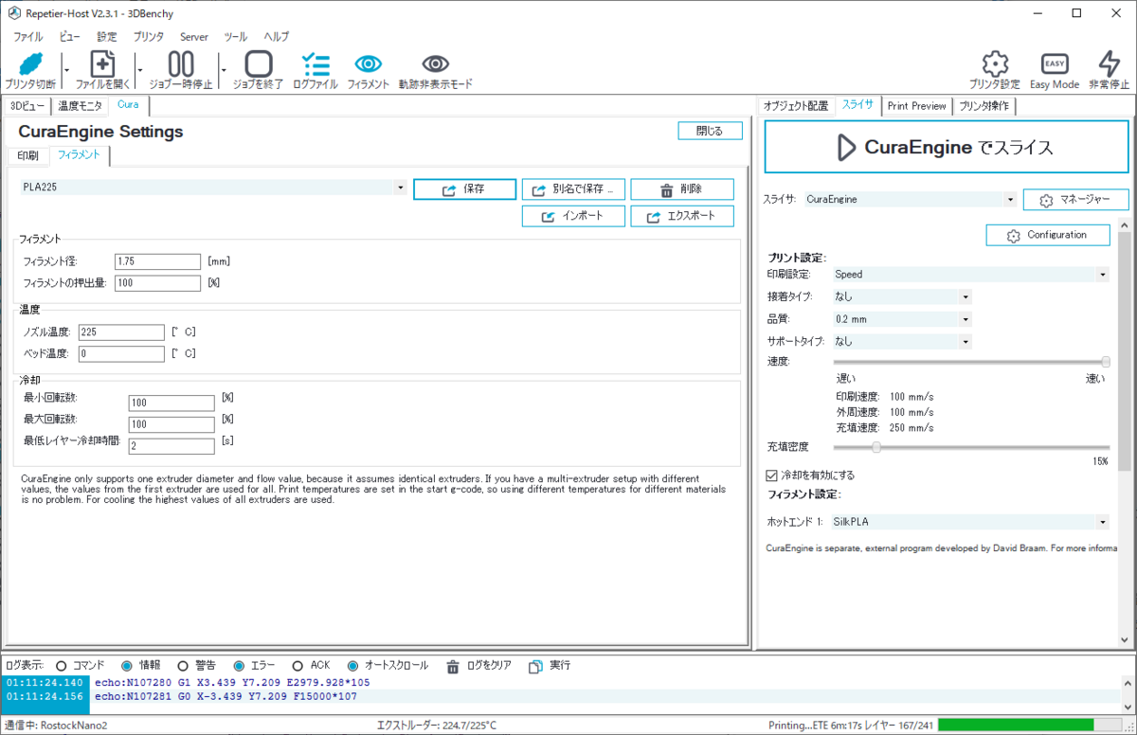This screenshot has width=1137, height=735.
Task: Open dropdown arrow next to プリンタ切断
Action: [x=66, y=68]
